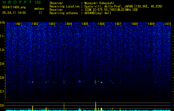Viewport: 174px width, 111px height.
Task: Click the 1409 time marker
Action: pos(151,24)
